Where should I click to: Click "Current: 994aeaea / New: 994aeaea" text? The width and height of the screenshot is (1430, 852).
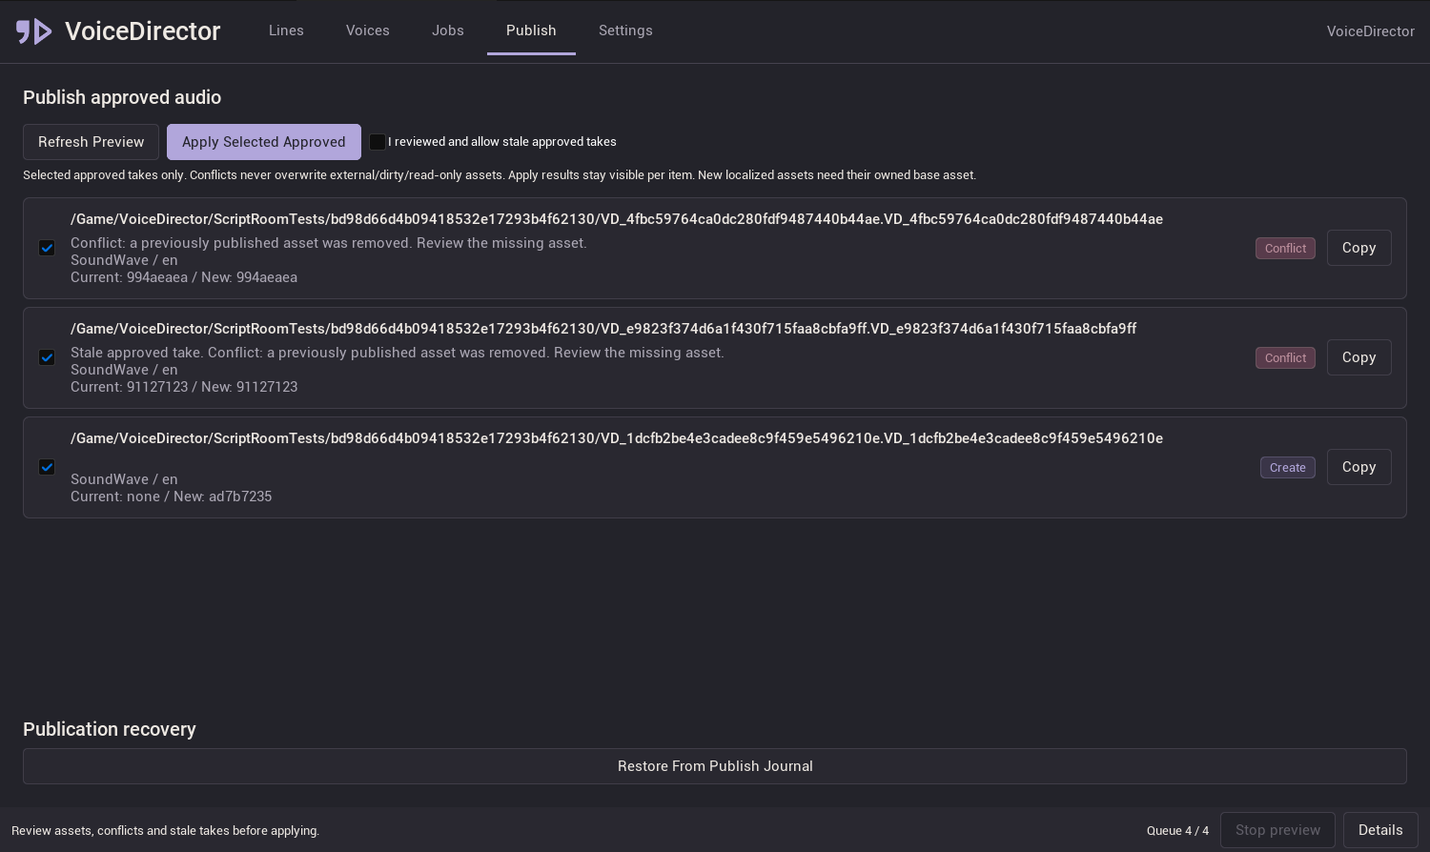point(184,277)
